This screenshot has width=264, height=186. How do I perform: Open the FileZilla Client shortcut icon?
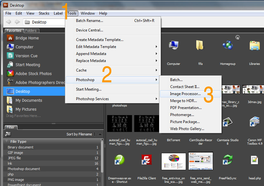coord(146,160)
